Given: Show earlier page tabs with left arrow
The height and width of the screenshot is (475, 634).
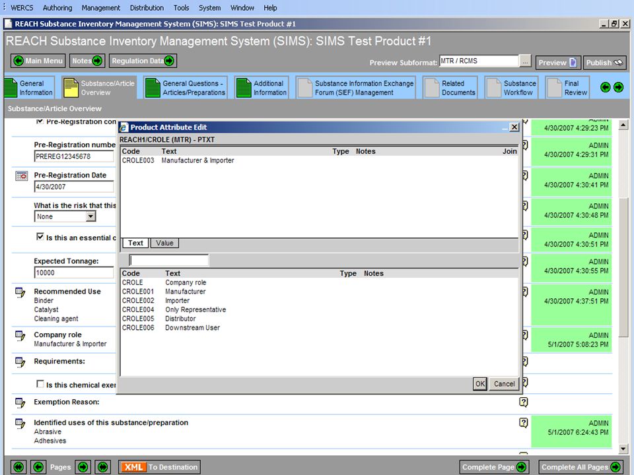Looking at the screenshot, I should point(606,87).
